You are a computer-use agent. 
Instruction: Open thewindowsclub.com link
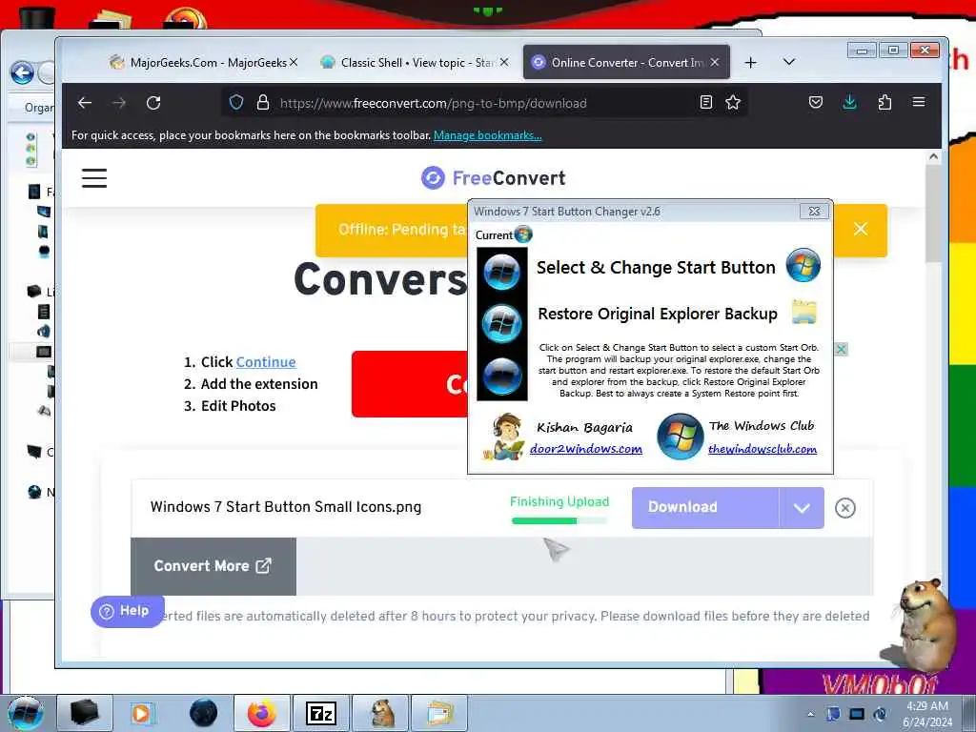tap(762, 449)
